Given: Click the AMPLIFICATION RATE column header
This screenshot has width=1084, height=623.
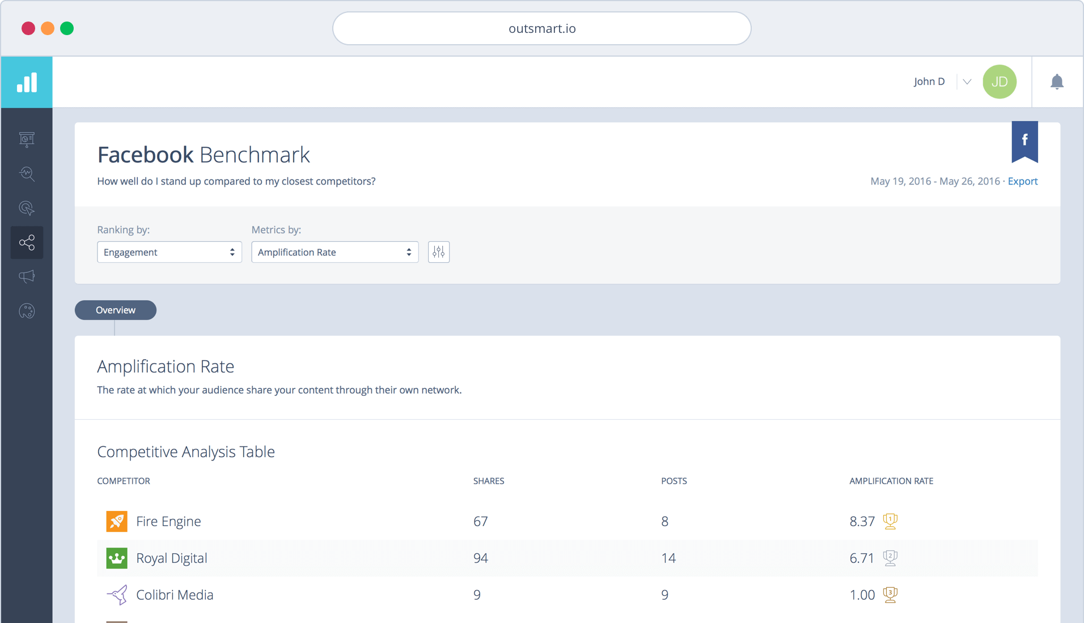Looking at the screenshot, I should tap(891, 481).
